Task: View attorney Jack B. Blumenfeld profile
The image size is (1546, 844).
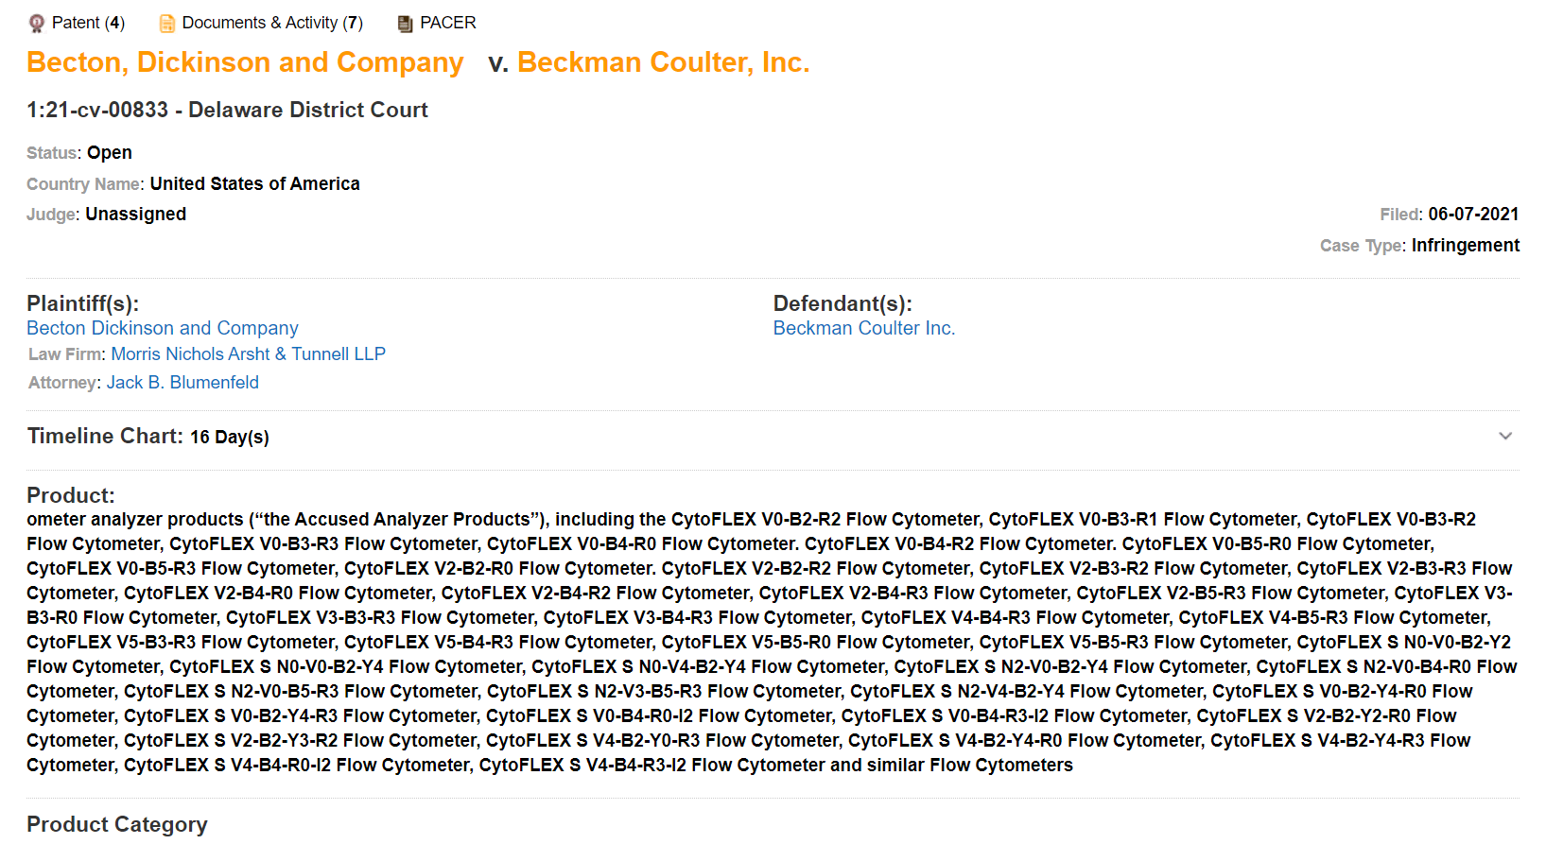Action: [182, 382]
